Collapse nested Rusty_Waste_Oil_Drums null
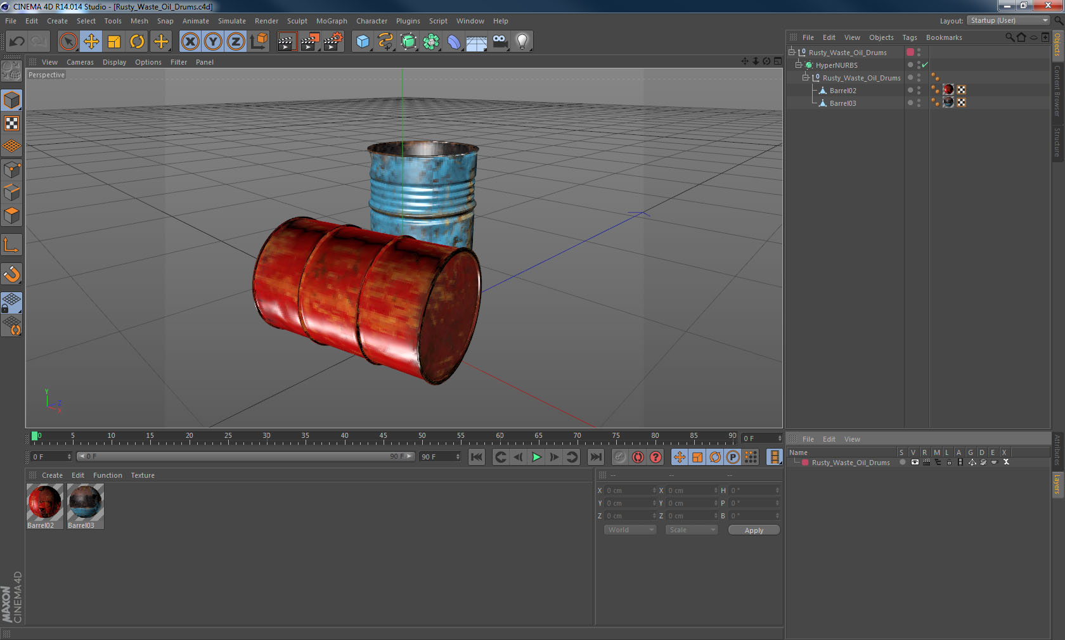The width and height of the screenshot is (1065, 640). click(806, 78)
